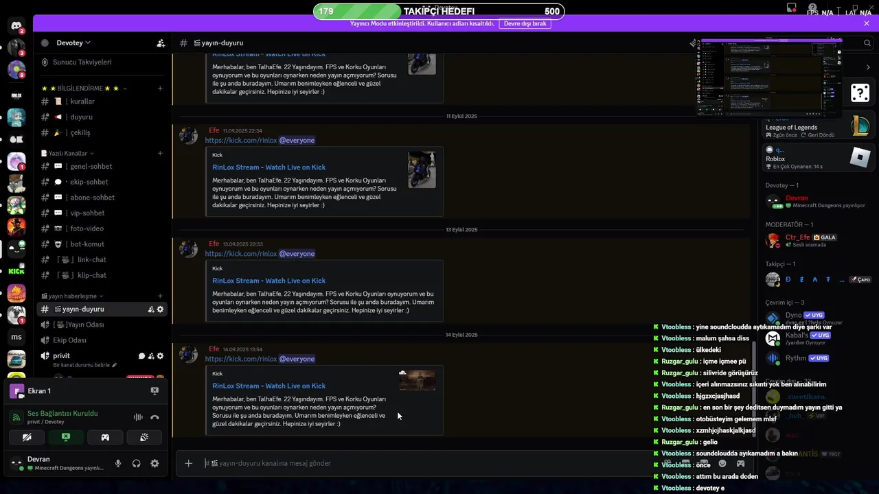Image resolution: width=879 pixels, height=494 pixels.
Task: Open vip-sohbet channel
Action: click(x=103, y=213)
